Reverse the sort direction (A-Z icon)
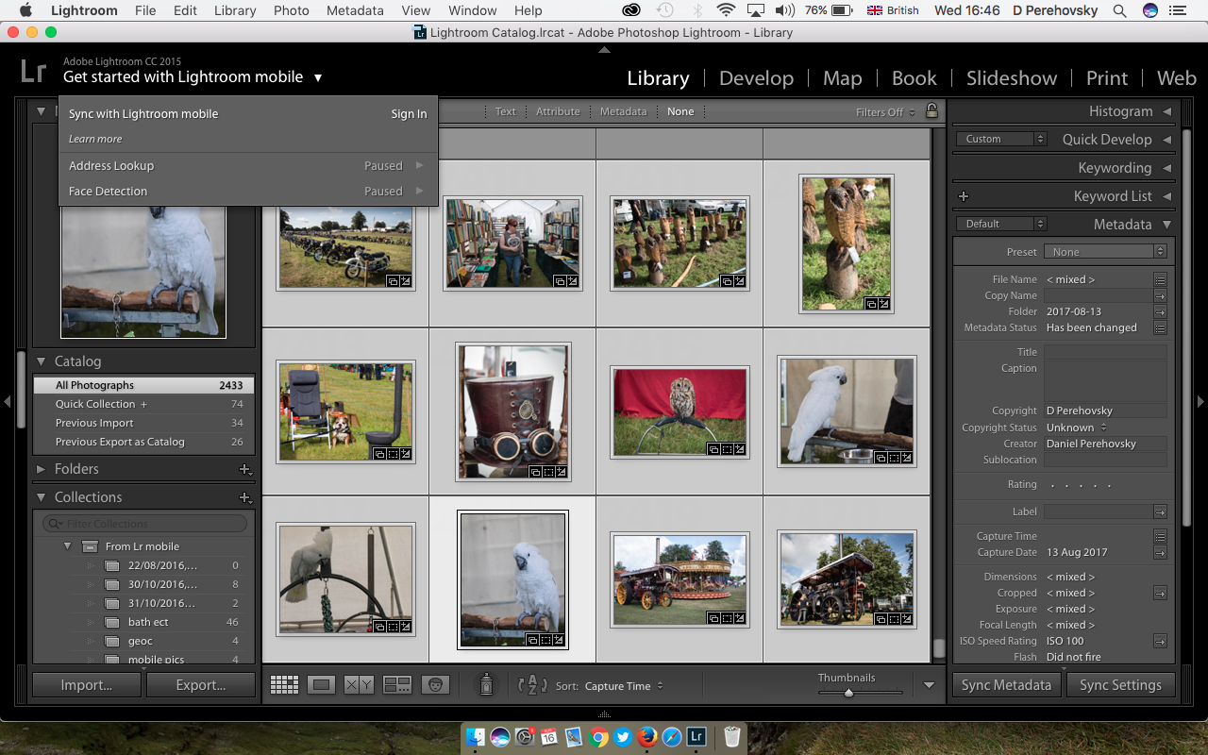Viewport: 1208px width, 755px height. pos(533,685)
